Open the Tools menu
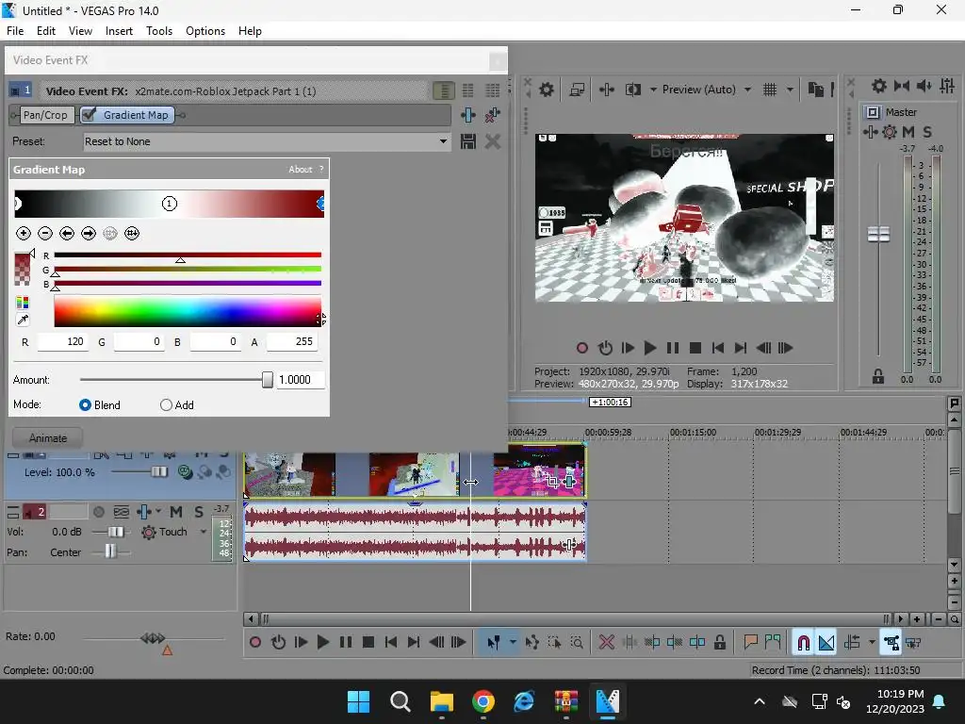This screenshot has height=724, width=965. click(158, 31)
